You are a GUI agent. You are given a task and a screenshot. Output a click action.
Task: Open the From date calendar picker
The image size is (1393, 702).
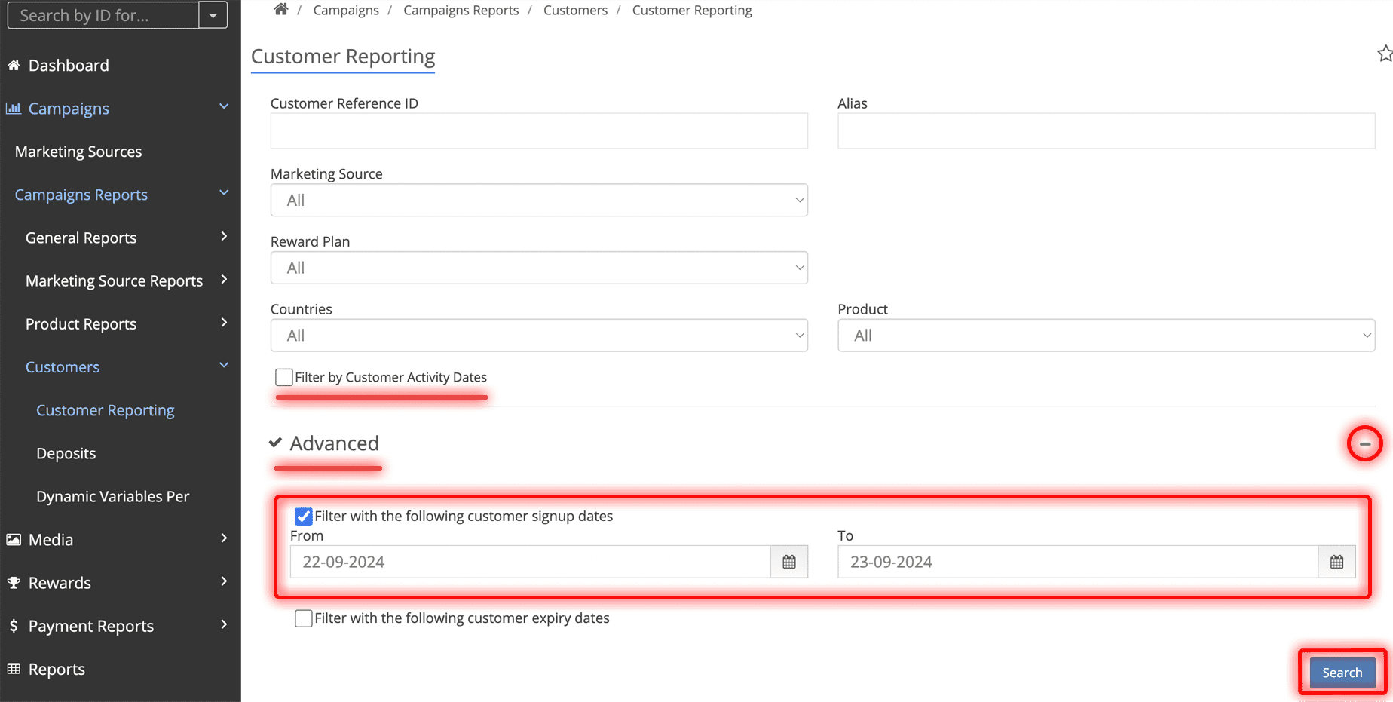(x=788, y=562)
